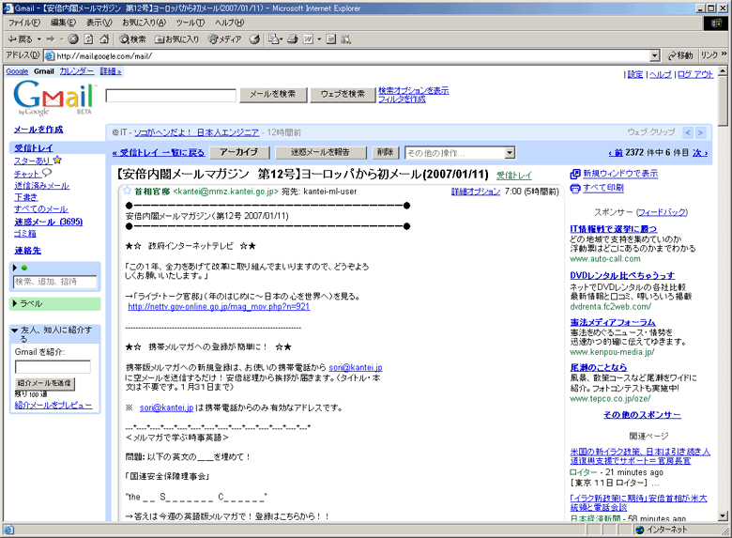Click the Messenger icon in the IE toolbar
This screenshot has width=732, height=538.
coord(346,39)
